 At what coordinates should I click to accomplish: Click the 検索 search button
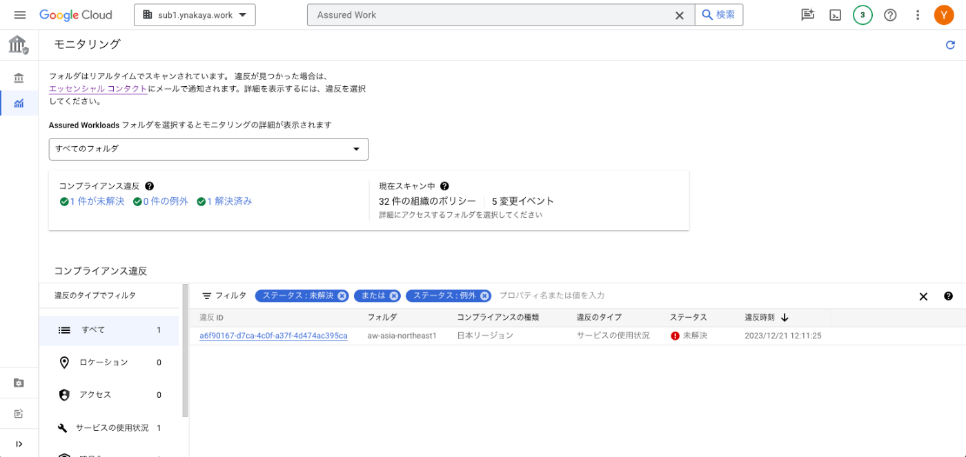719,15
